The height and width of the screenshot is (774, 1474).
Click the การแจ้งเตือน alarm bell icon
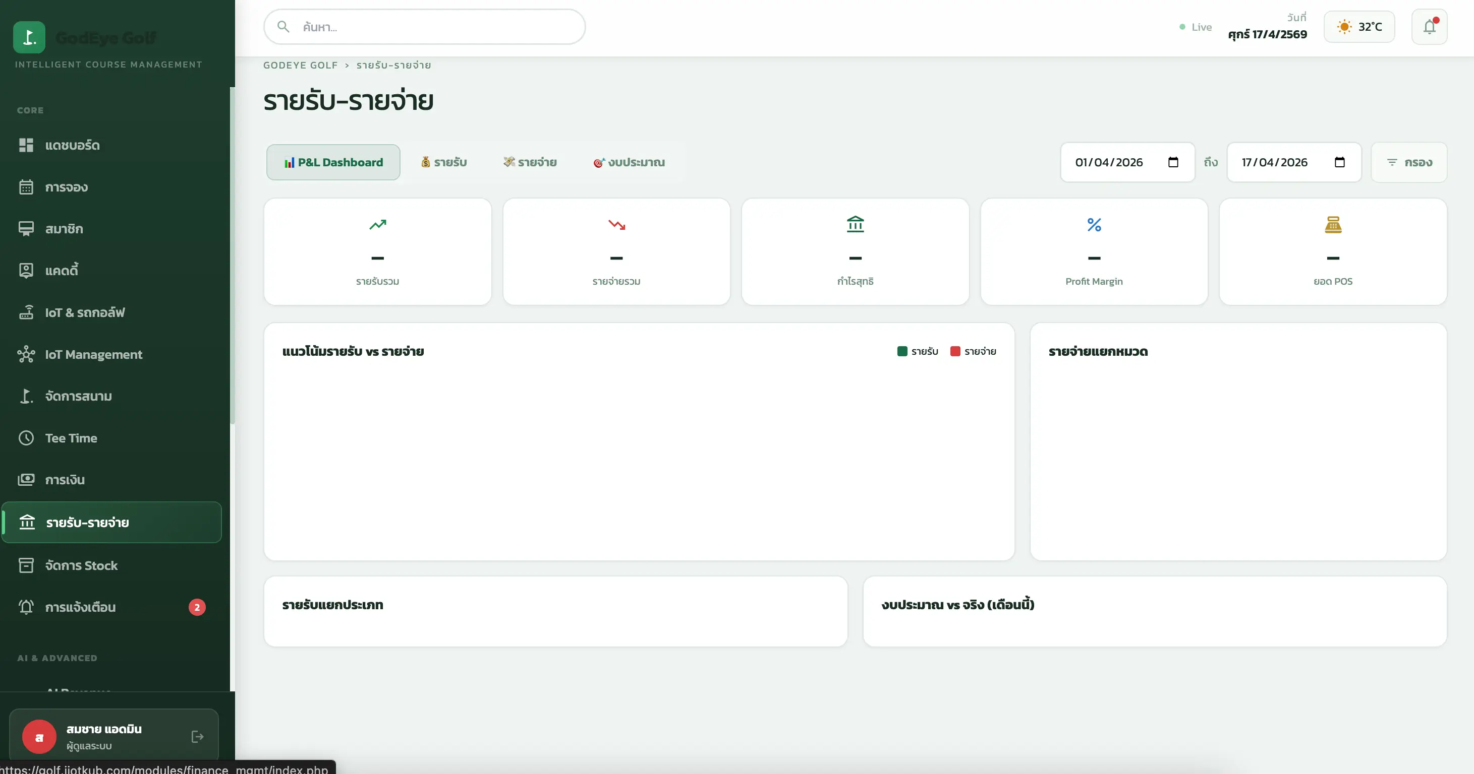26,607
